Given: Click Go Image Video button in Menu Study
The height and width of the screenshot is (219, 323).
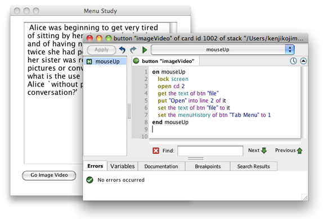Looking at the screenshot, I should (49, 175).
